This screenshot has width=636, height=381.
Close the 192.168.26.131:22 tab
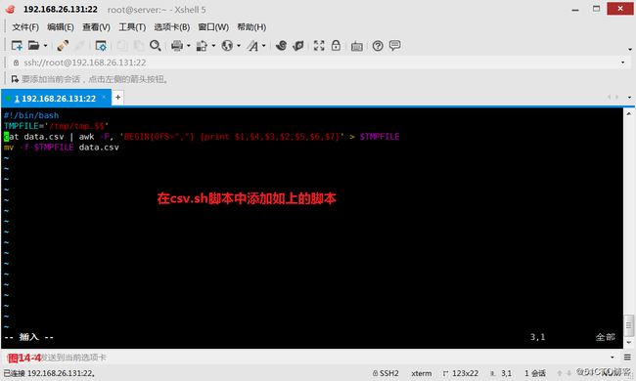coord(104,97)
